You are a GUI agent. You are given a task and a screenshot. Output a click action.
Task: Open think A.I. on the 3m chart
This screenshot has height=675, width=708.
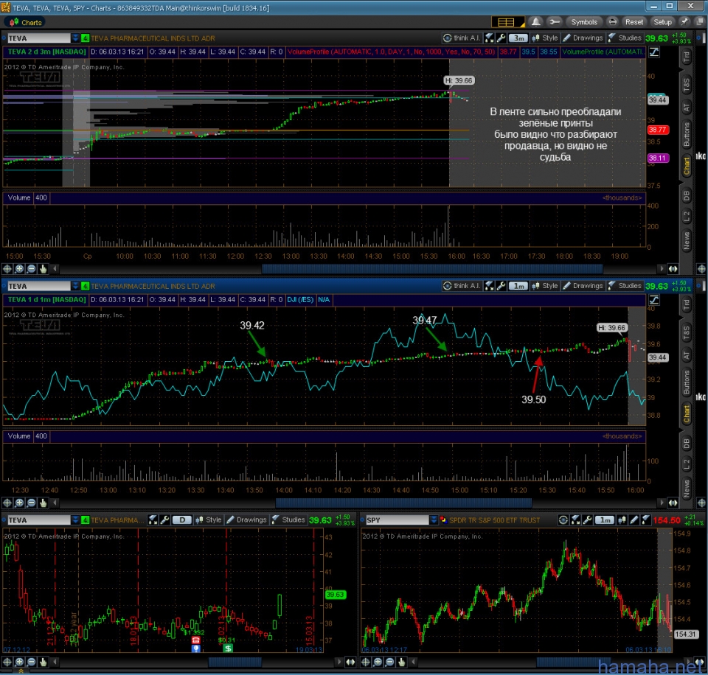[x=461, y=38]
